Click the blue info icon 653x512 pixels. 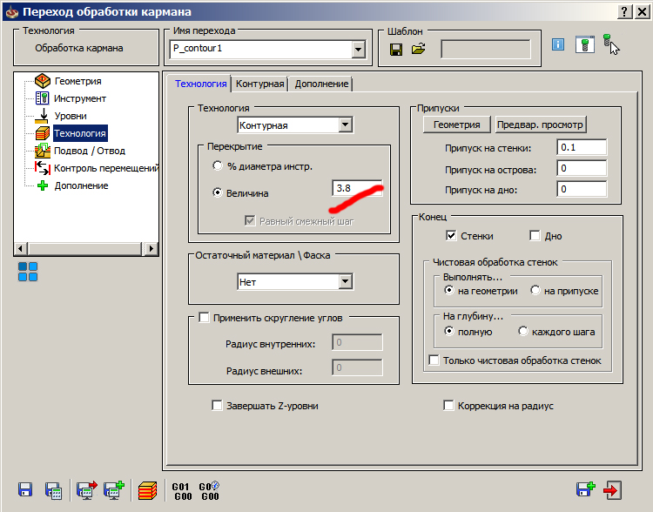(x=557, y=44)
